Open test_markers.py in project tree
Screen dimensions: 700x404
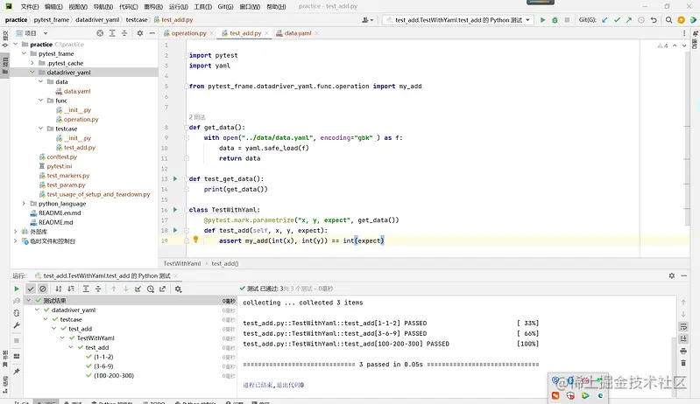click(67, 176)
